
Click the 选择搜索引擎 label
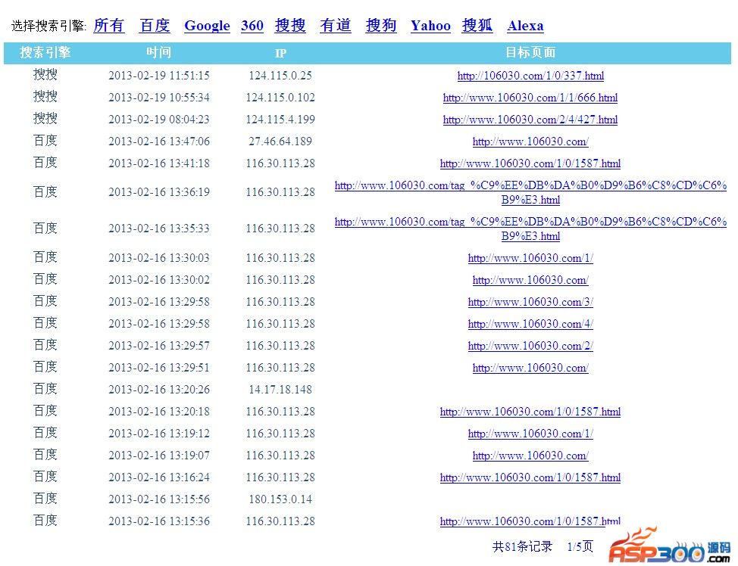48,26
